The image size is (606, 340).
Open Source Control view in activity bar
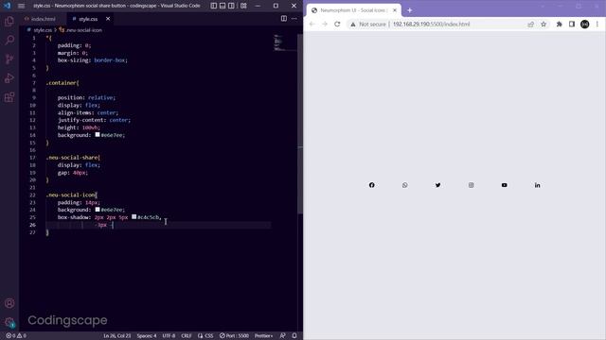point(9,59)
